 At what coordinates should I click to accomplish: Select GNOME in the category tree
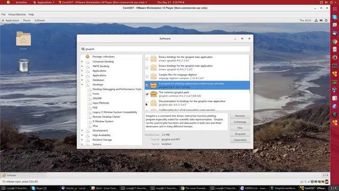coord(97,98)
